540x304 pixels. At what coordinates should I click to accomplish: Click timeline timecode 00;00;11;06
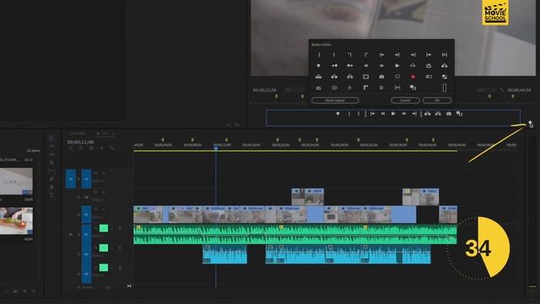click(x=81, y=142)
